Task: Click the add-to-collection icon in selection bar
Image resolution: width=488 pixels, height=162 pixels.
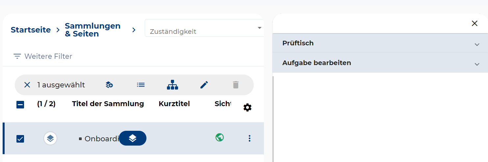Action: (x=109, y=85)
